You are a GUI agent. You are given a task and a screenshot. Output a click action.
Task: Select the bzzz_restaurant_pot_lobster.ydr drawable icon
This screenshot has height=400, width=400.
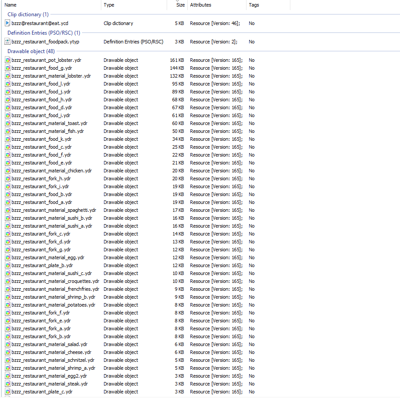7,60
